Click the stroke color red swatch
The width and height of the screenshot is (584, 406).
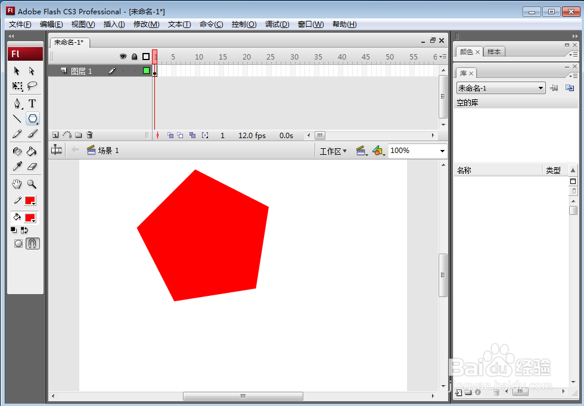click(30, 201)
